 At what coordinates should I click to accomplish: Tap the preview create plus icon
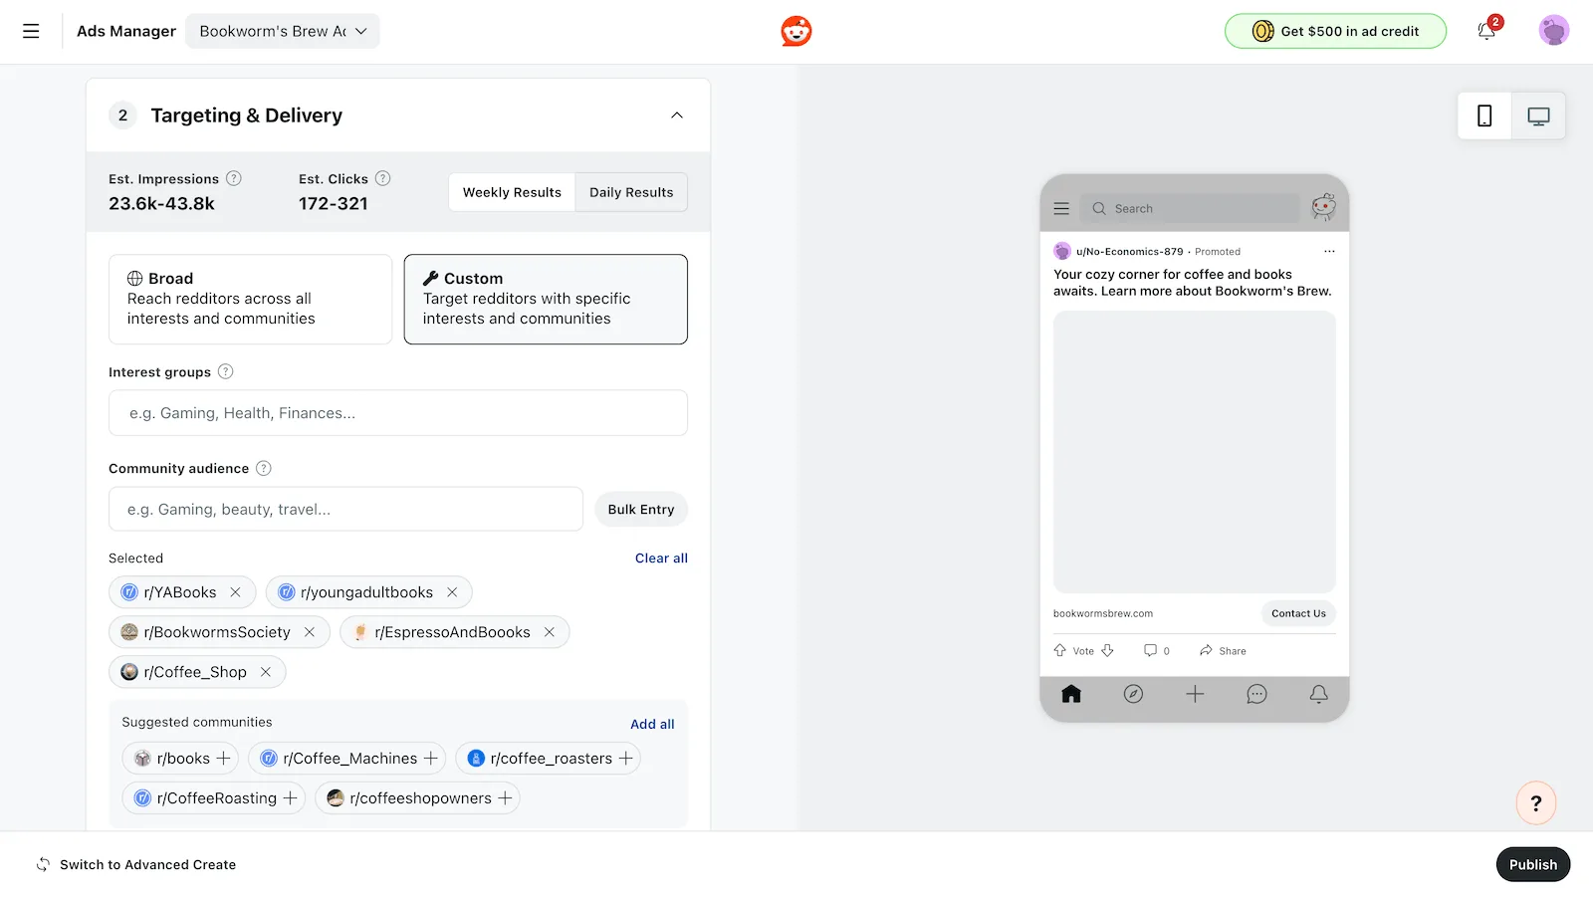[x=1195, y=694]
